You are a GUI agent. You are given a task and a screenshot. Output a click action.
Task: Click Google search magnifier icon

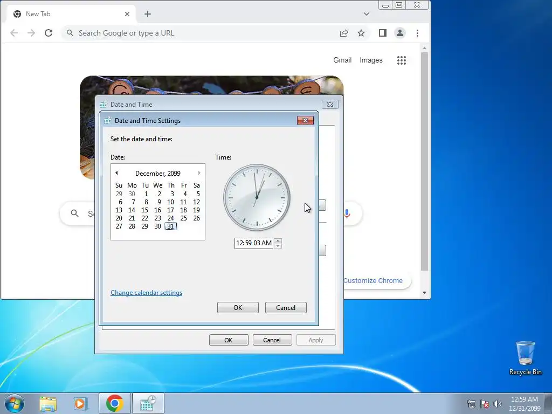74,213
